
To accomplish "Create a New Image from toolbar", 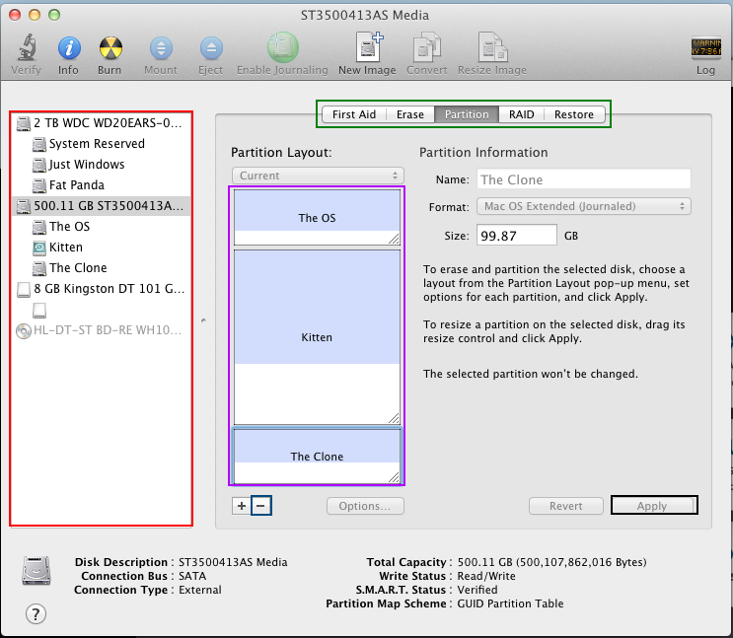I will click(x=368, y=46).
